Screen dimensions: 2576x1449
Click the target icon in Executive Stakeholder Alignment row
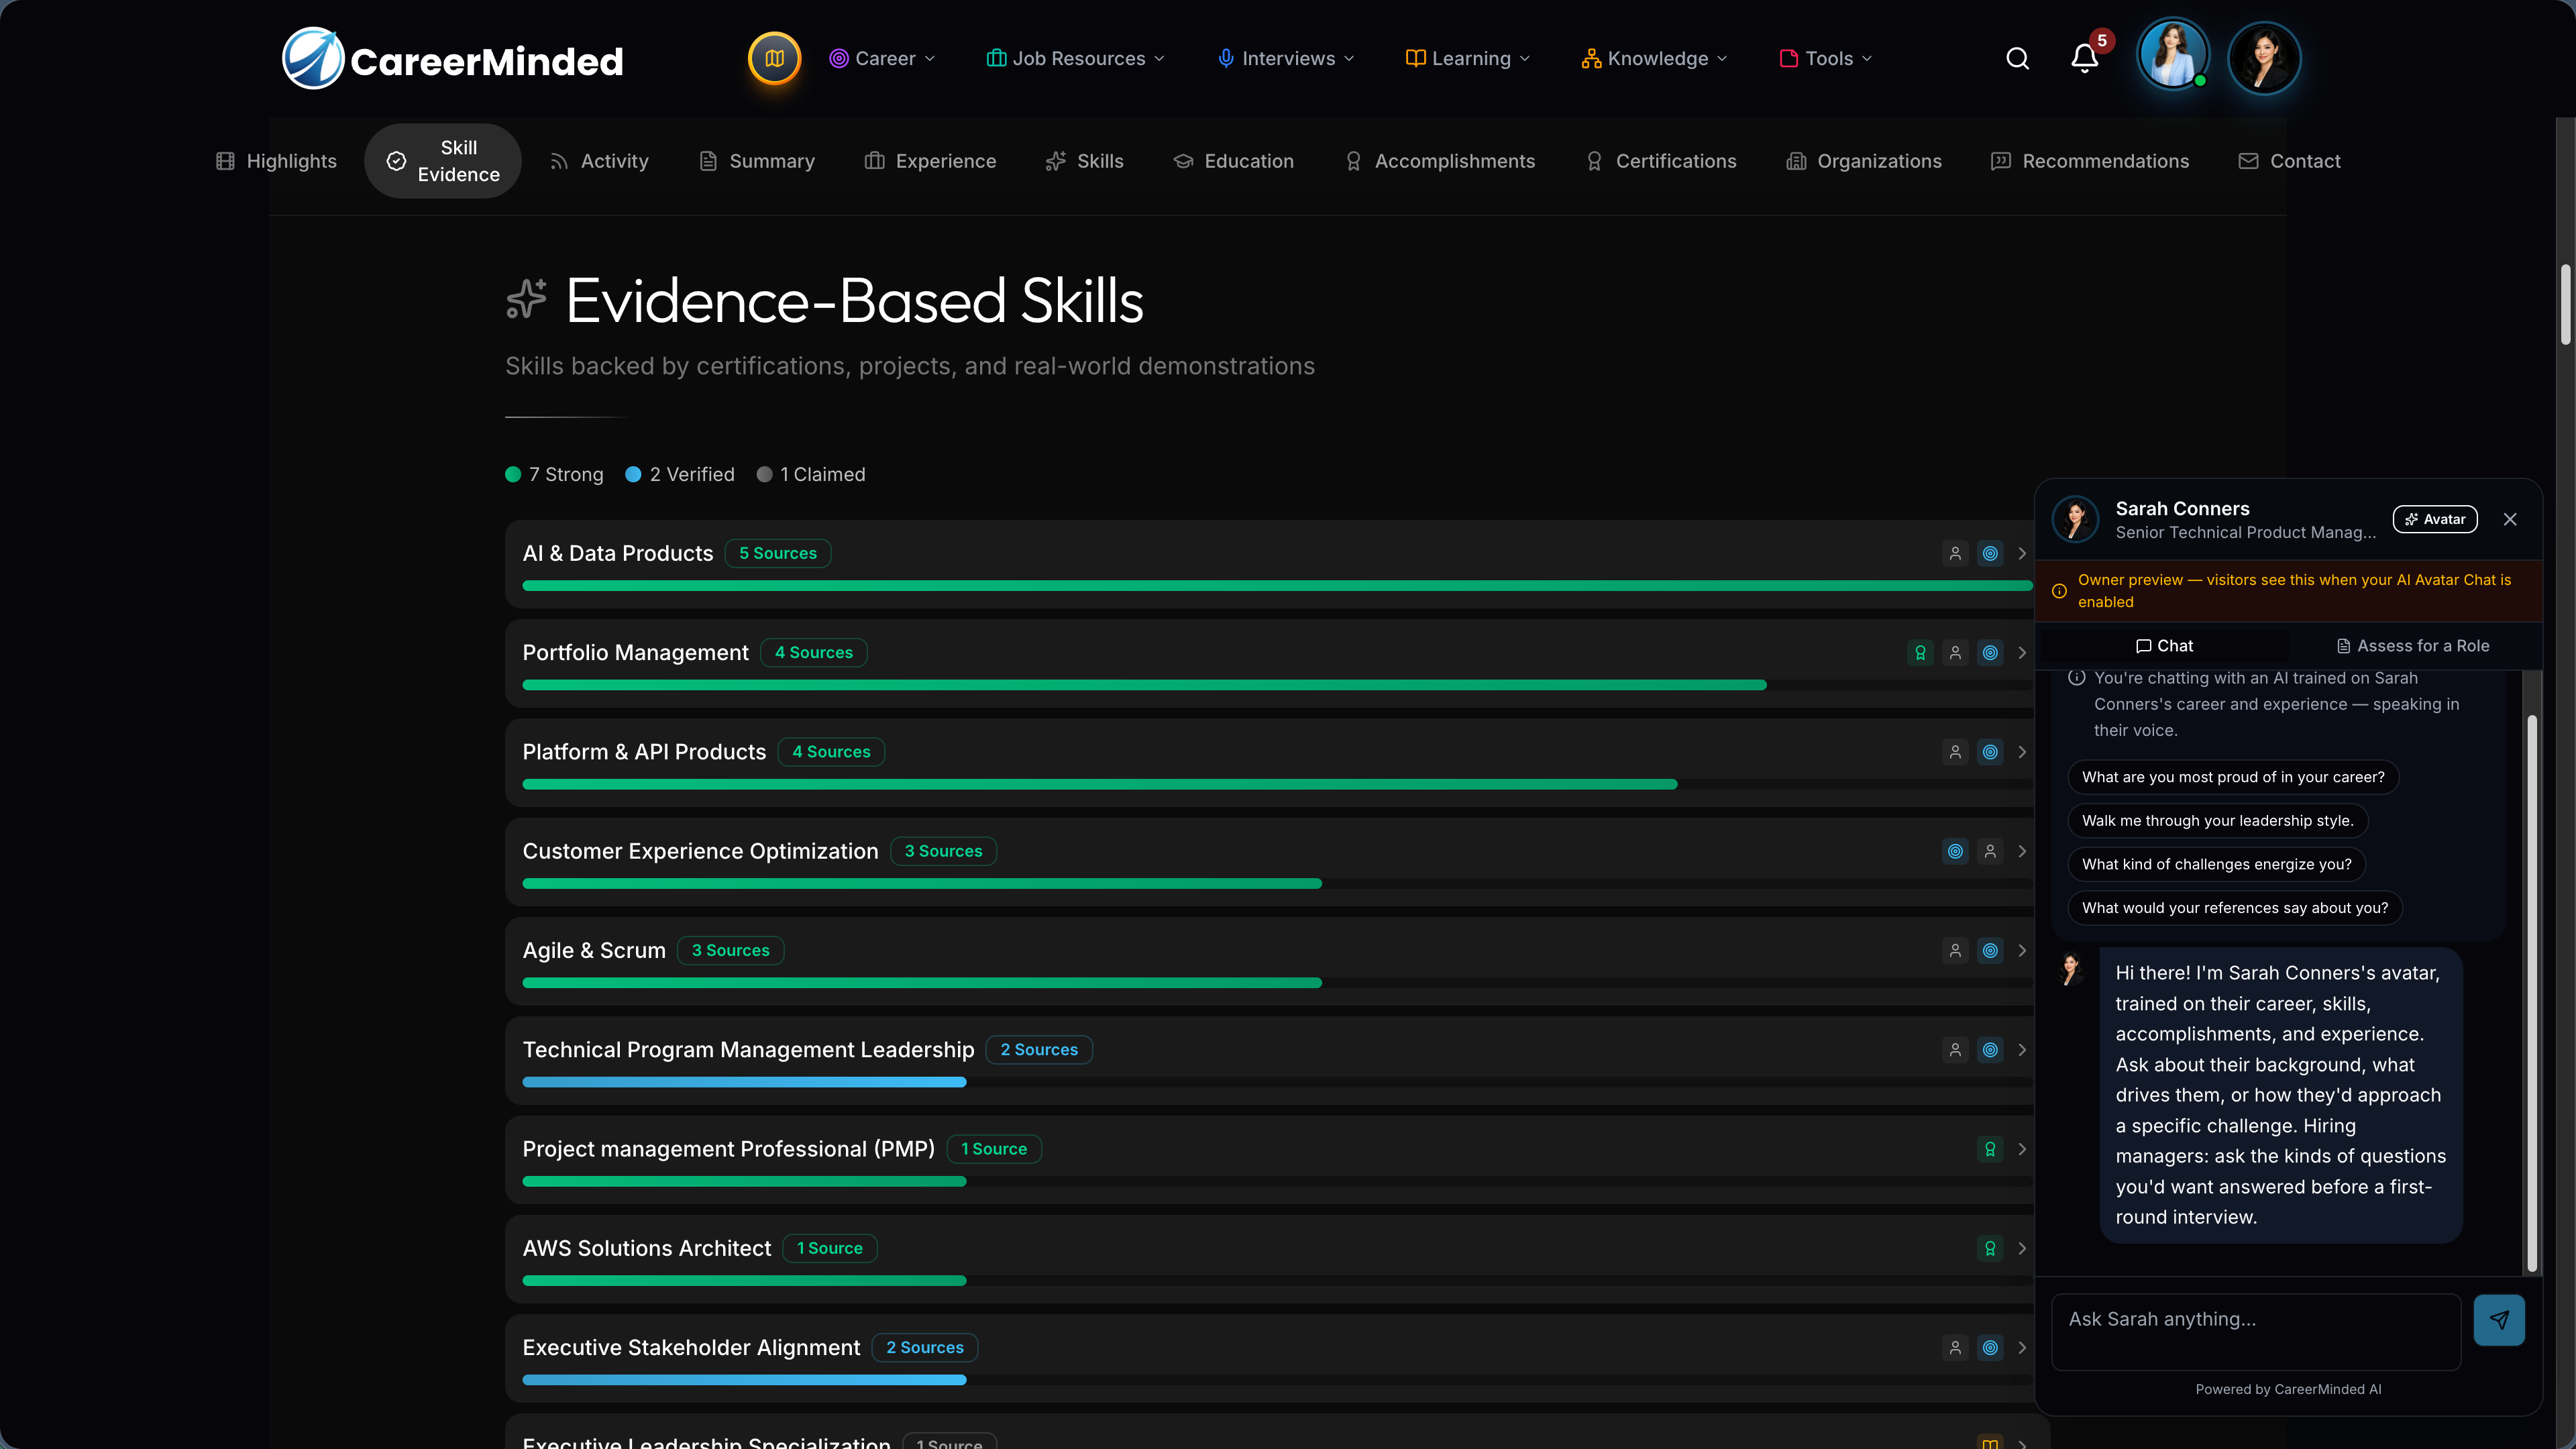coord(1990,1348)
